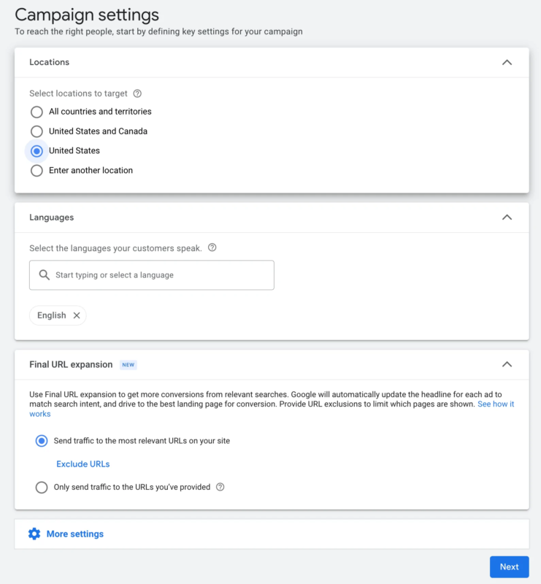Click help icon beside Only send traffic option
This screenshot has width=541, height=584.
tap(220, 487)
